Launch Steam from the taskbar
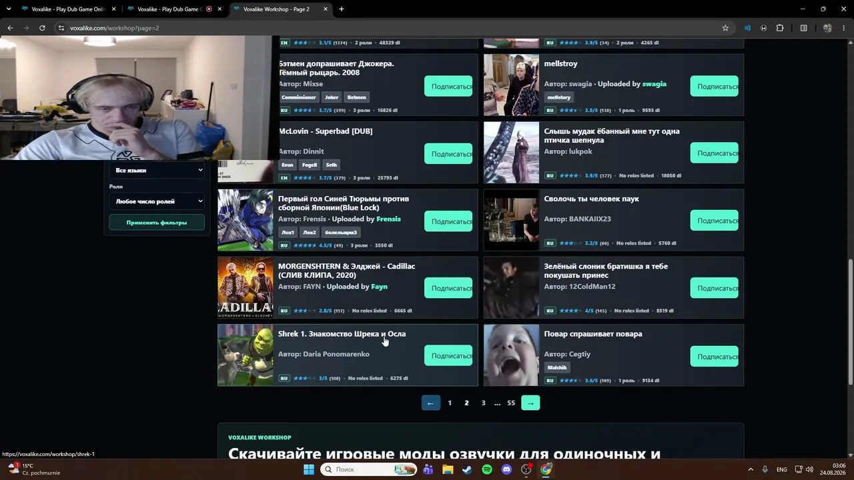This screenshot has width=854, height=480. [467, 469]
